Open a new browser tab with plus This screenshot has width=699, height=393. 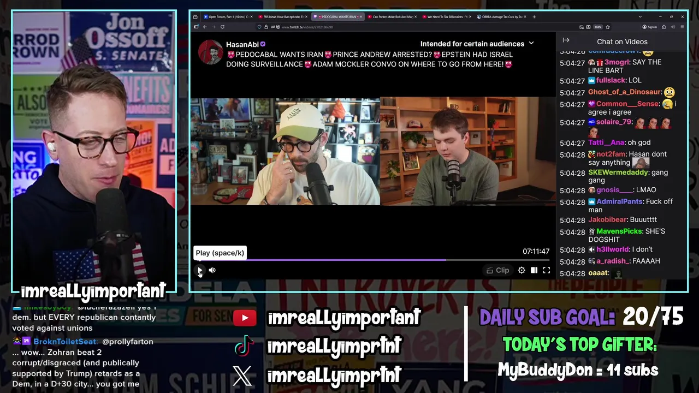click(534, 17)
